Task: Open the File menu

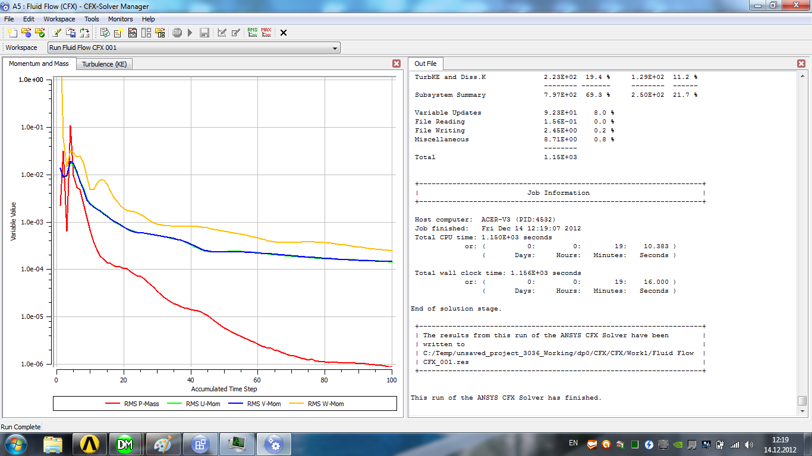Action: click(9, 19)
